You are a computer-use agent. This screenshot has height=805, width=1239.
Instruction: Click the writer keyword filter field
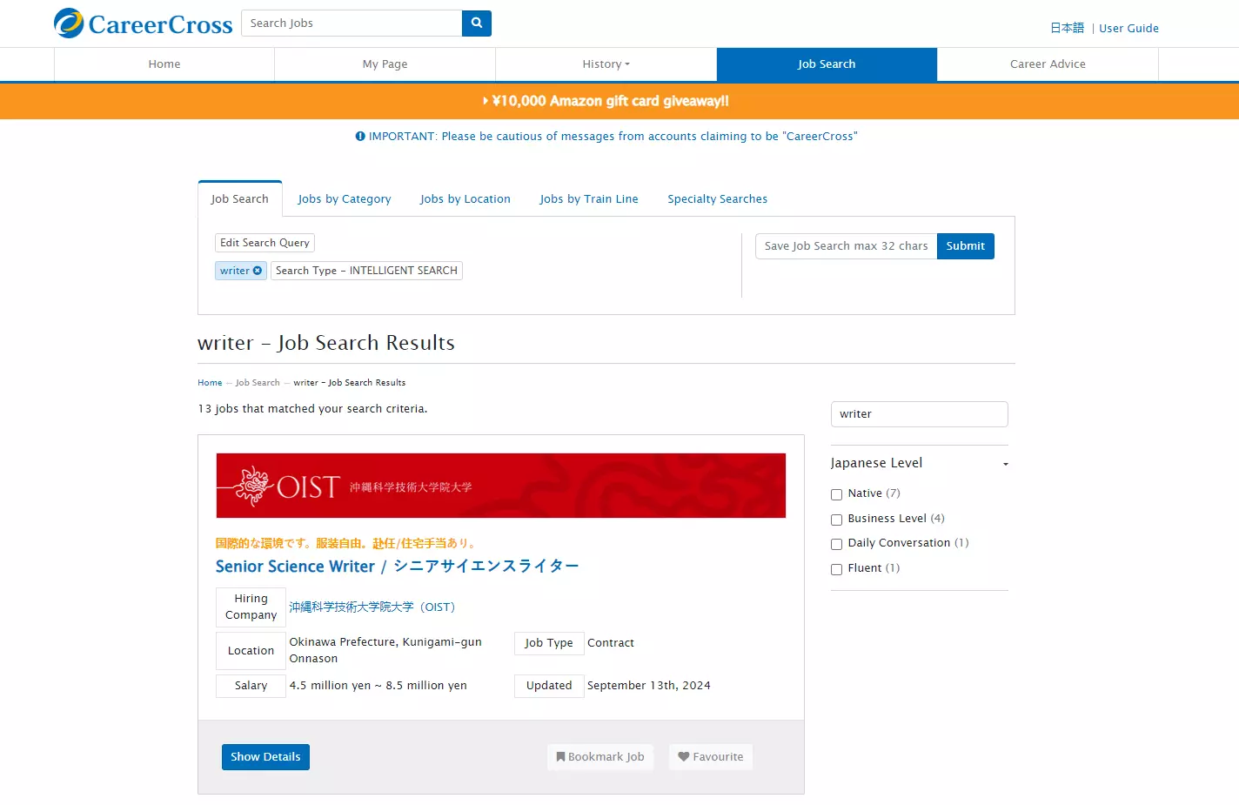point(920,414)
